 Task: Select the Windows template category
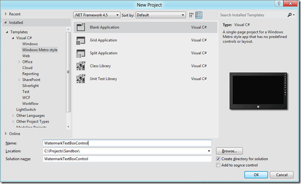coord(30,44)
